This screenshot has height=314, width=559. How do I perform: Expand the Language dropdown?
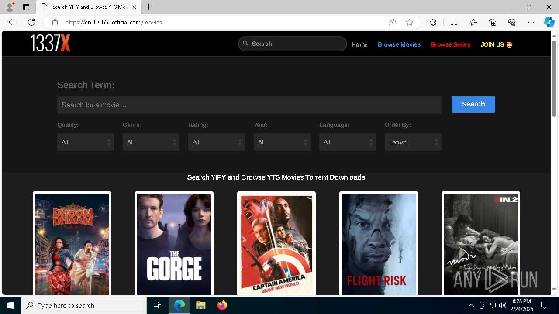348,142
